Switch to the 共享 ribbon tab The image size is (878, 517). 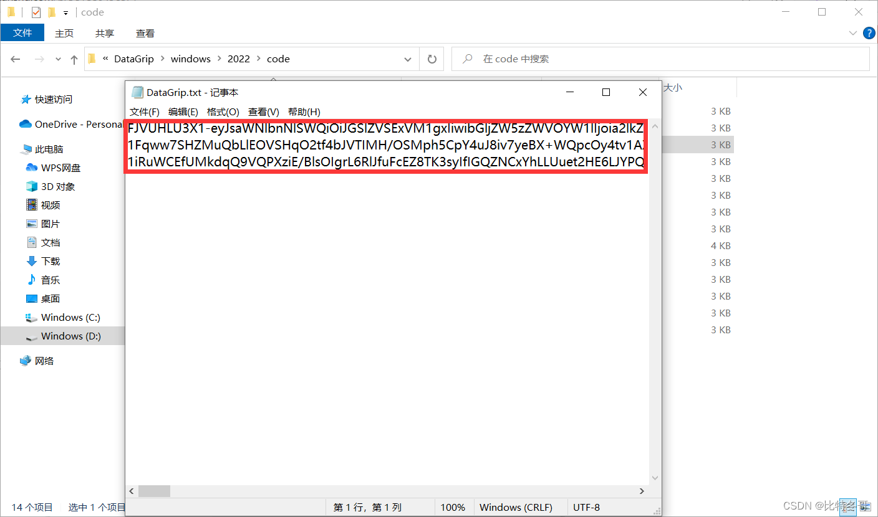104,33
